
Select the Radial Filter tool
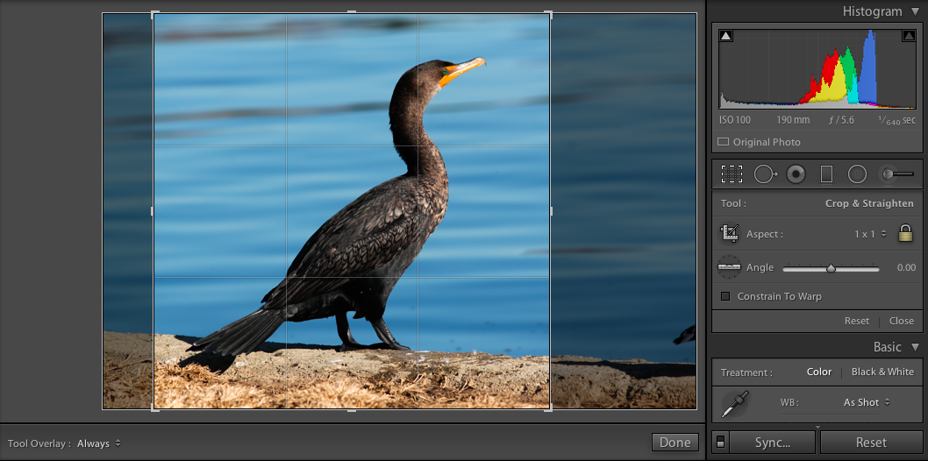(x=857, y=174)
